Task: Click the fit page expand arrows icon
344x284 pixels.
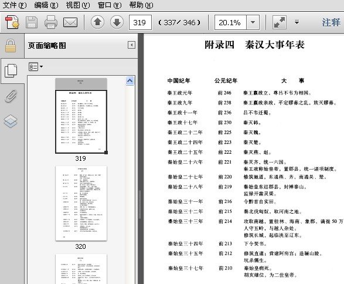Action: [x=280, y=22]
